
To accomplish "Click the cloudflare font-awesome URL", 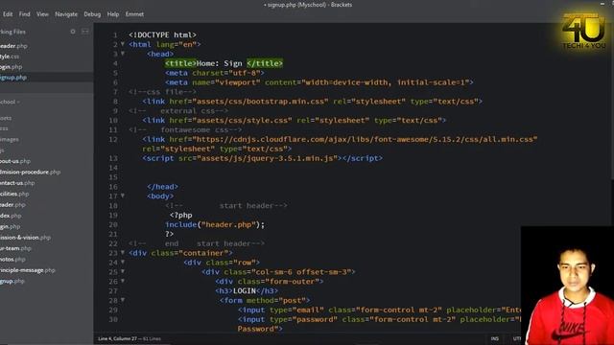I will tap(365, 139).
